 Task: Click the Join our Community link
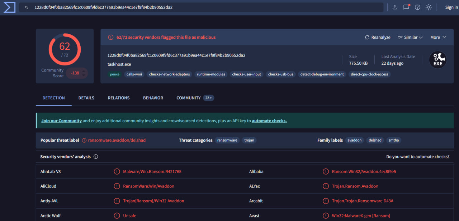pos(61,121)
